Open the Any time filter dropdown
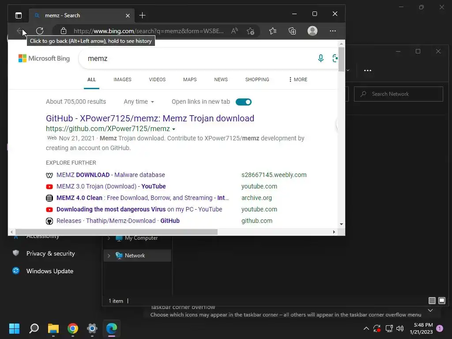The height and width of the screenshot is (339, 452). coord(139,102)
